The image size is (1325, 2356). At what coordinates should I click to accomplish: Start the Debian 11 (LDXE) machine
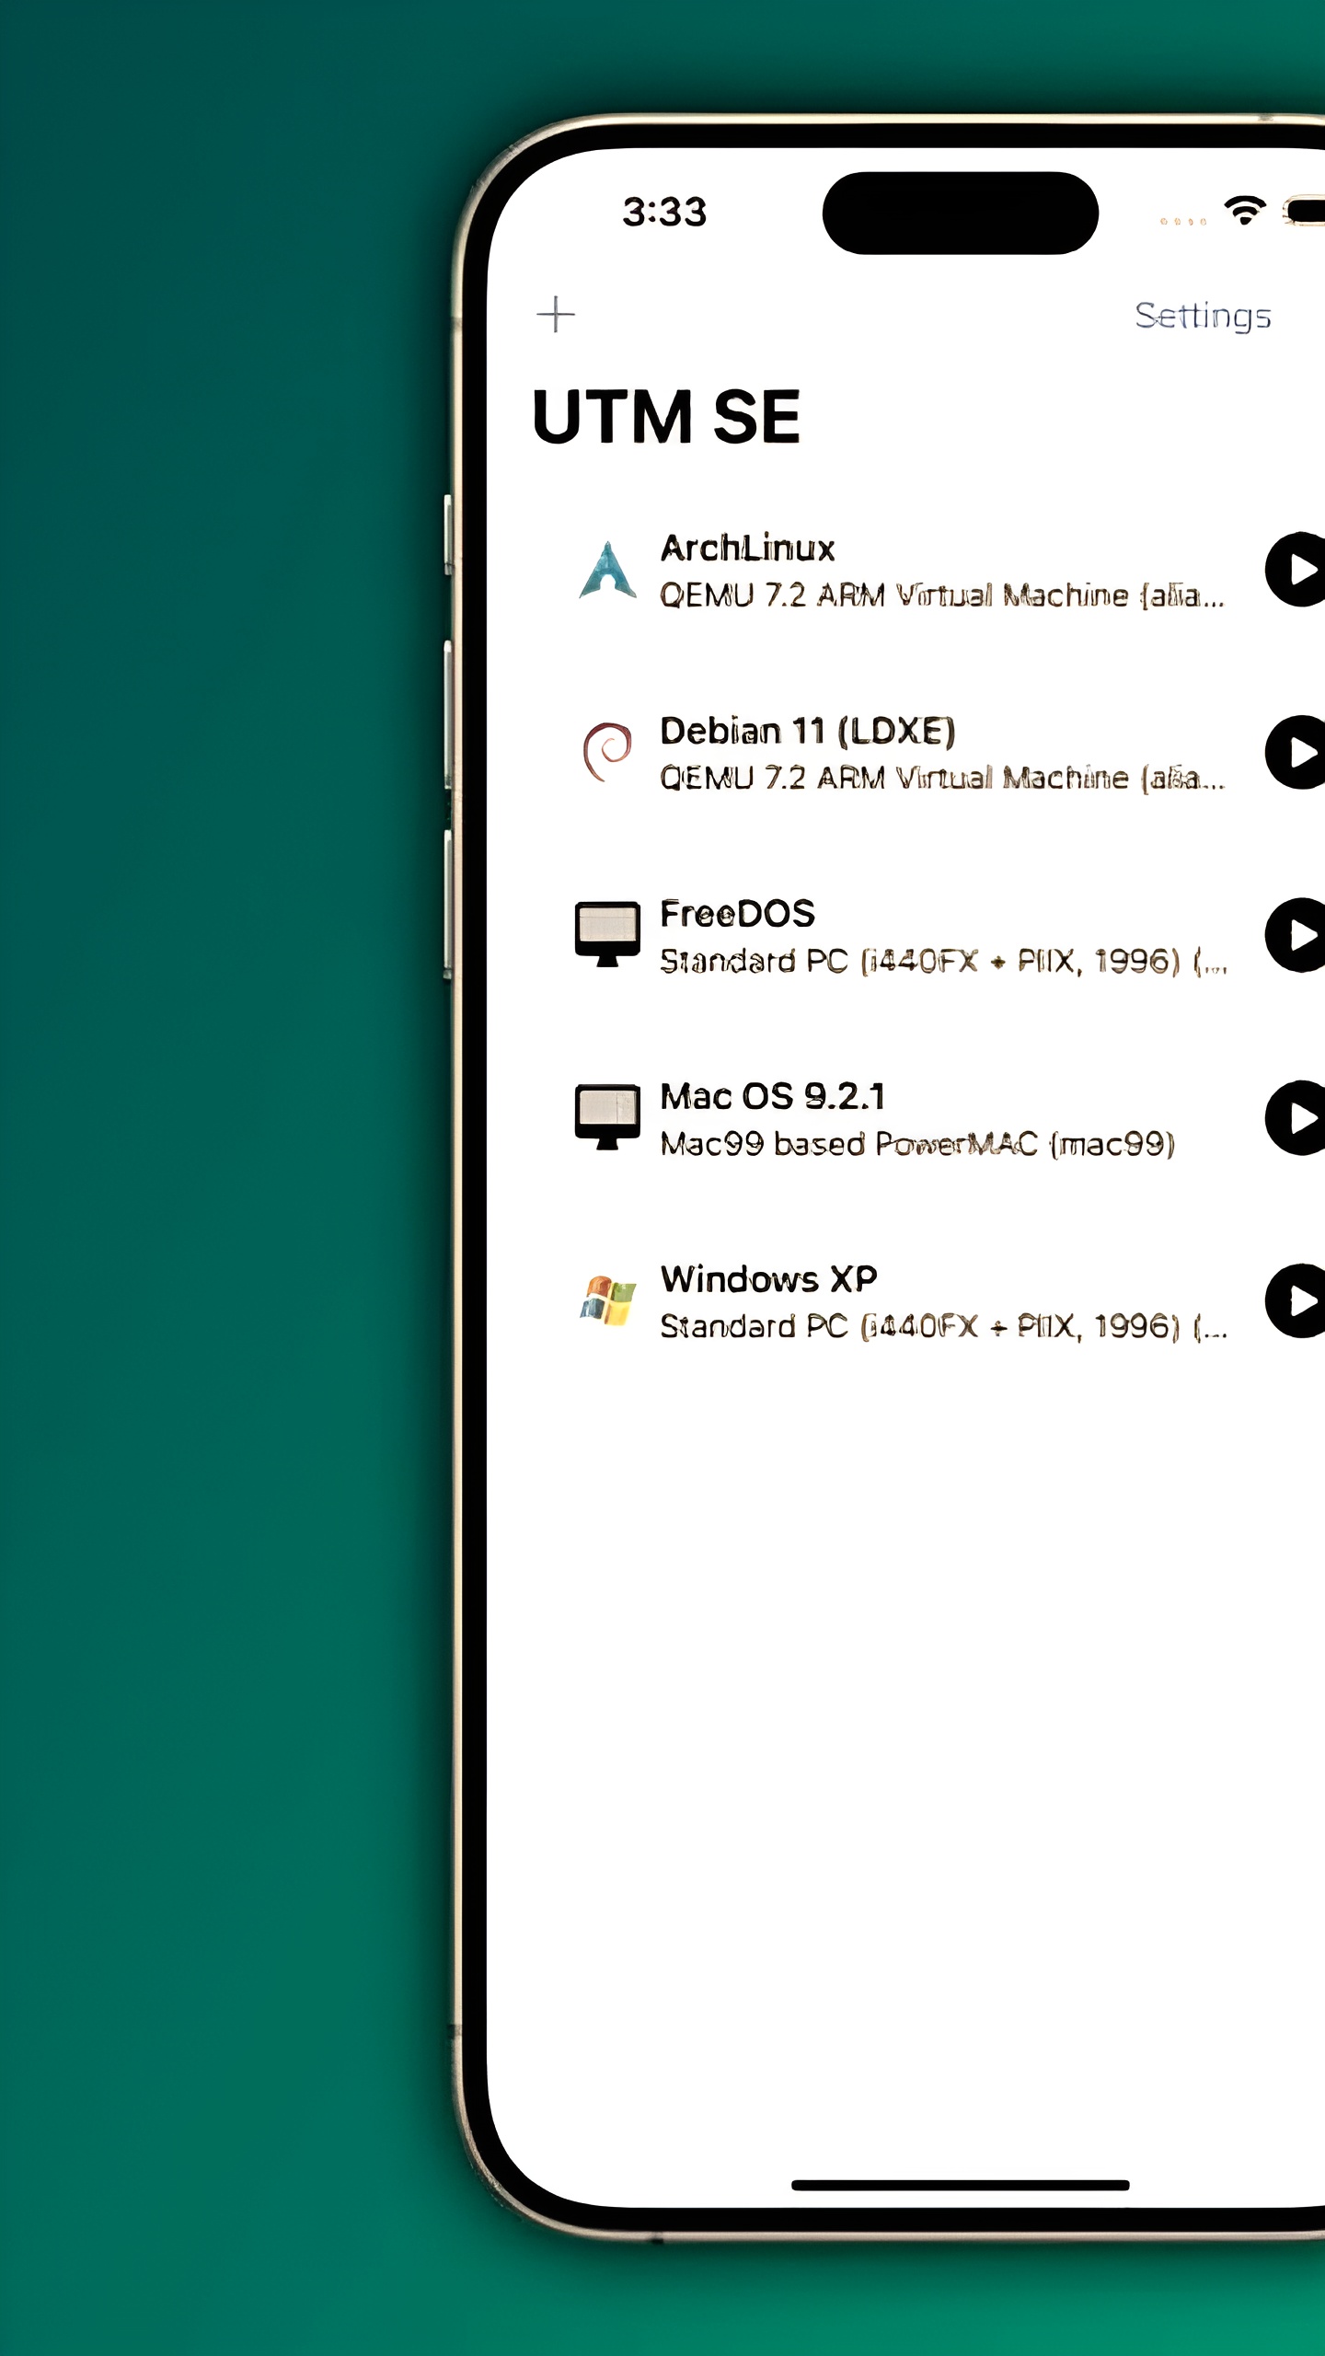click(x=1296, y=752)
